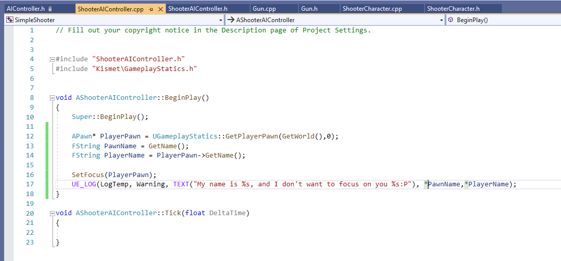Select the ShooterAIController.cpp tab
This screenshot has height=261, width=561.
(x=111, y=9)
